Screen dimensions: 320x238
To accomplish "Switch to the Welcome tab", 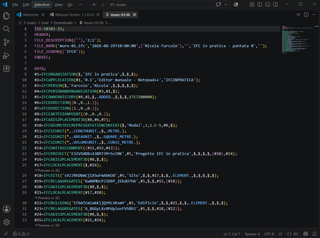I will tap(31, 15).
